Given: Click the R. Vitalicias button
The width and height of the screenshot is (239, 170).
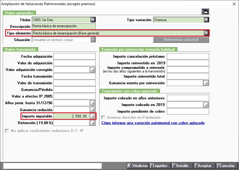Looking at the screenshot, I should click(x=138, y=166).
